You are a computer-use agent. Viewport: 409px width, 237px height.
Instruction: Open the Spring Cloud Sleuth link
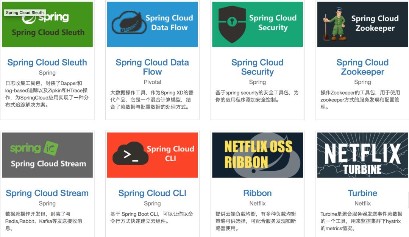[47, 62]
